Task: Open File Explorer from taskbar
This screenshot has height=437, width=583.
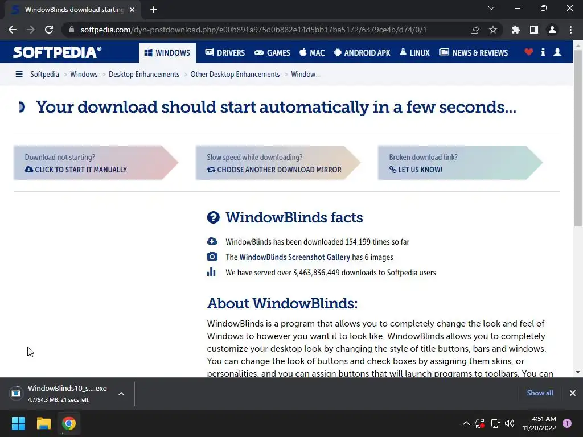Action: pos(43,423)
